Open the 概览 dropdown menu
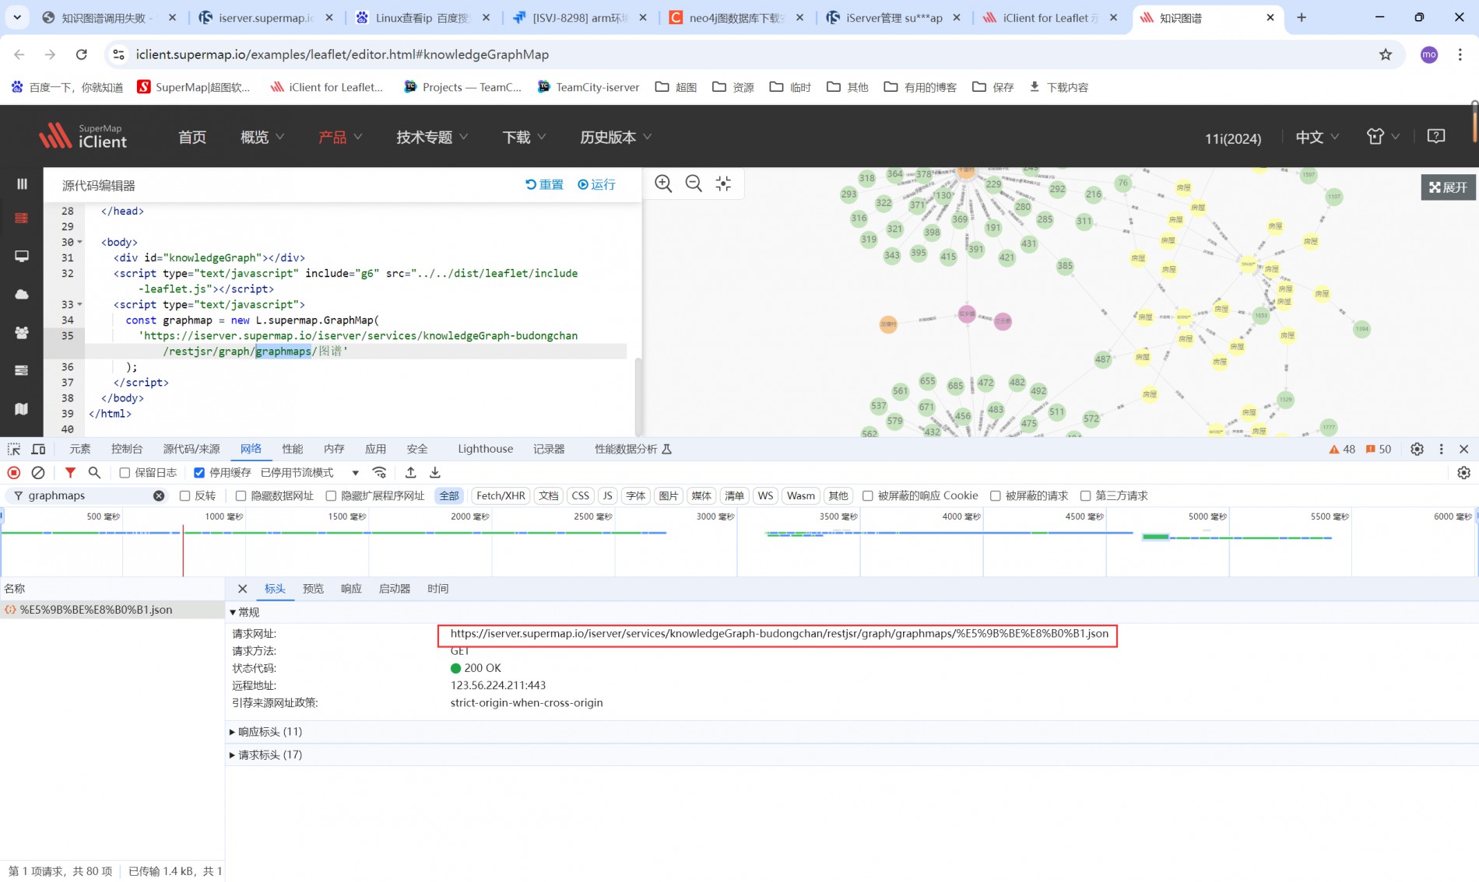The image size is (1479, 882). [x=262, y=137]
